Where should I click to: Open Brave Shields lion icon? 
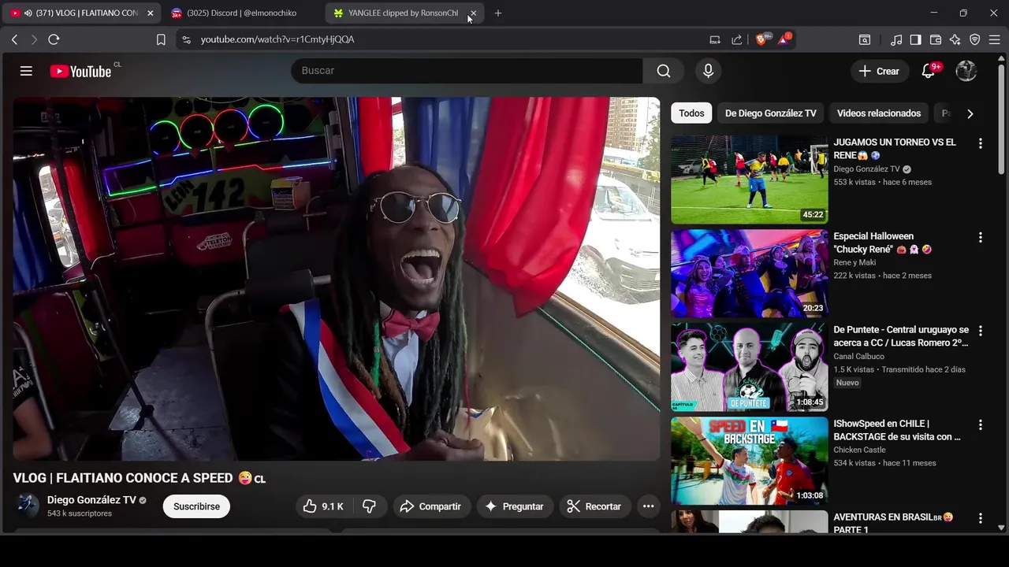[762, 39]
